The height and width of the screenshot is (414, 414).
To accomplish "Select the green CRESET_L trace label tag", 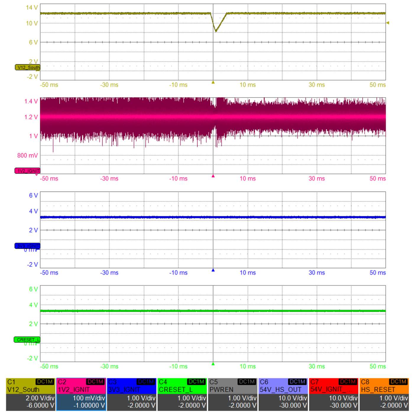I will pyautogui.click(x=27, y=340).
